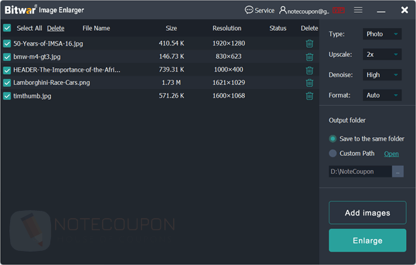416x265 pixels.
Task: Select file name bmw-m4-gt3.jpg
Action: tap(37, 57)
